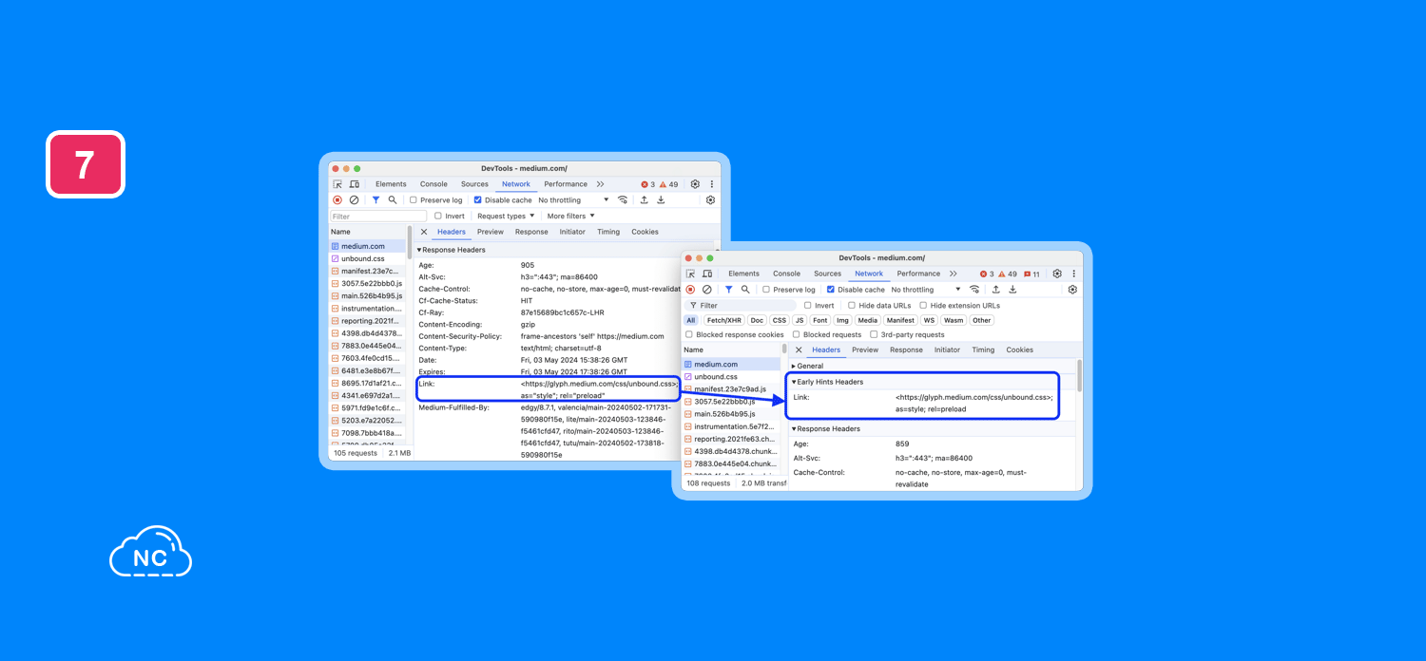Open More filters dropdown
The image size is (1426, 661).
coord(571,217)
